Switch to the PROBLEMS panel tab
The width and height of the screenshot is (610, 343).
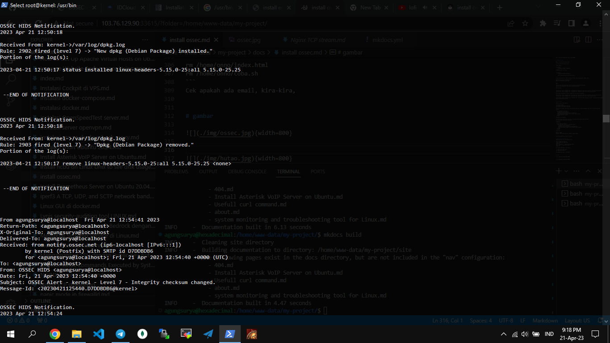(177, 171)
